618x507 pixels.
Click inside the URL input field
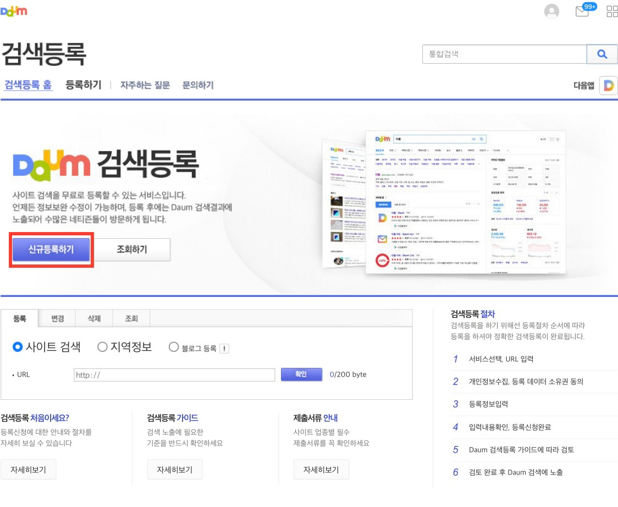(174, 374)
